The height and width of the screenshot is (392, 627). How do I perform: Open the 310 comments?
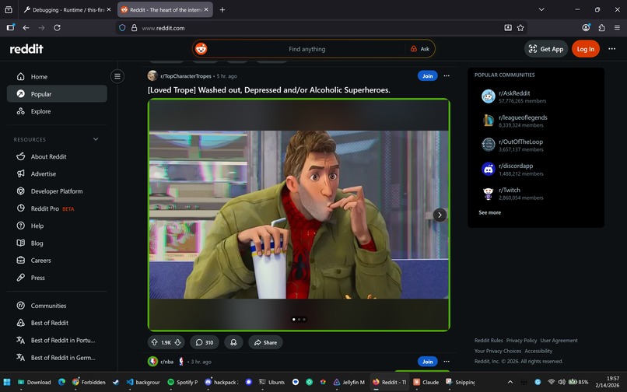coord(205,342)
